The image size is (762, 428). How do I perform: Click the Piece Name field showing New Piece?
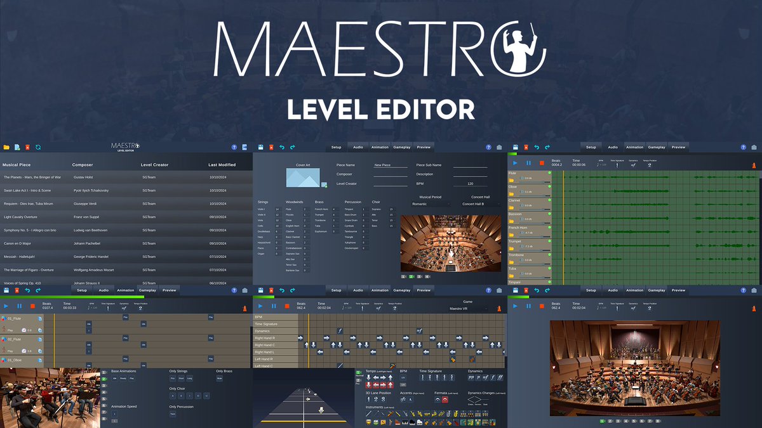391,165
